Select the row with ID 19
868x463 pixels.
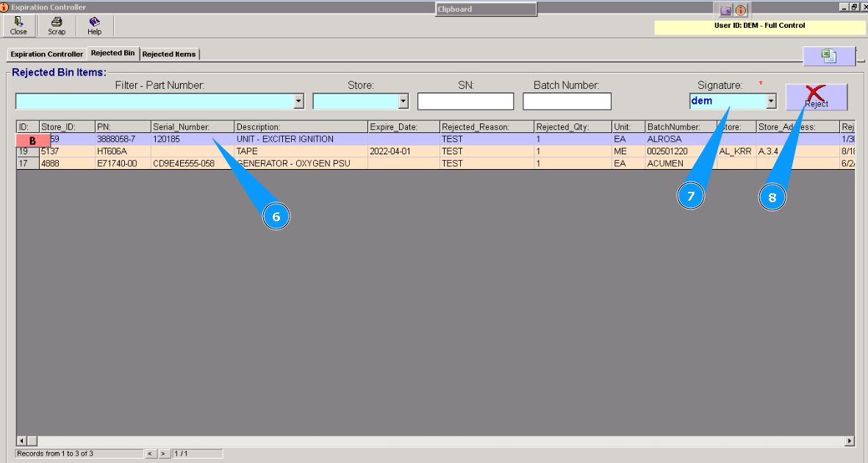click(28, 151)
